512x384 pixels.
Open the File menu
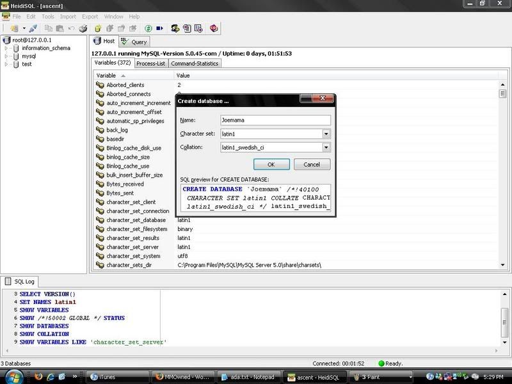[17, 17]
